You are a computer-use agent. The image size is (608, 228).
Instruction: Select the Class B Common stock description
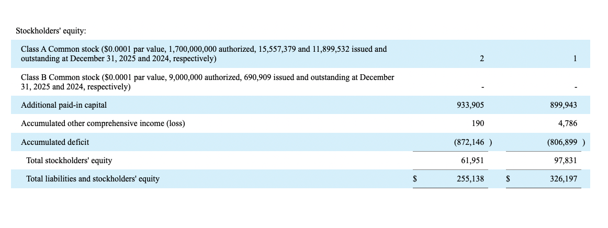tap(207, 82)
